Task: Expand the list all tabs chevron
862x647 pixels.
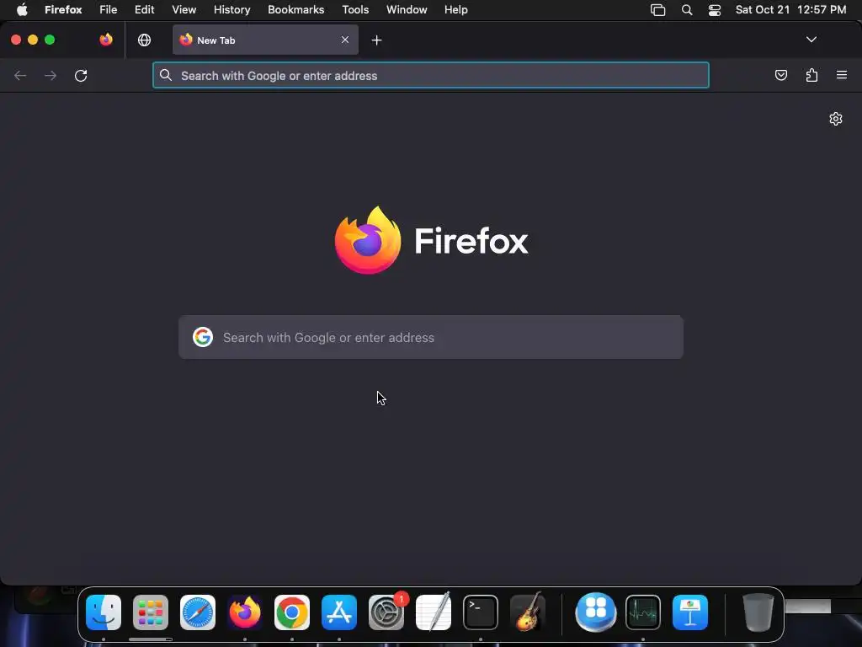Action: click(x=811, y=40)
